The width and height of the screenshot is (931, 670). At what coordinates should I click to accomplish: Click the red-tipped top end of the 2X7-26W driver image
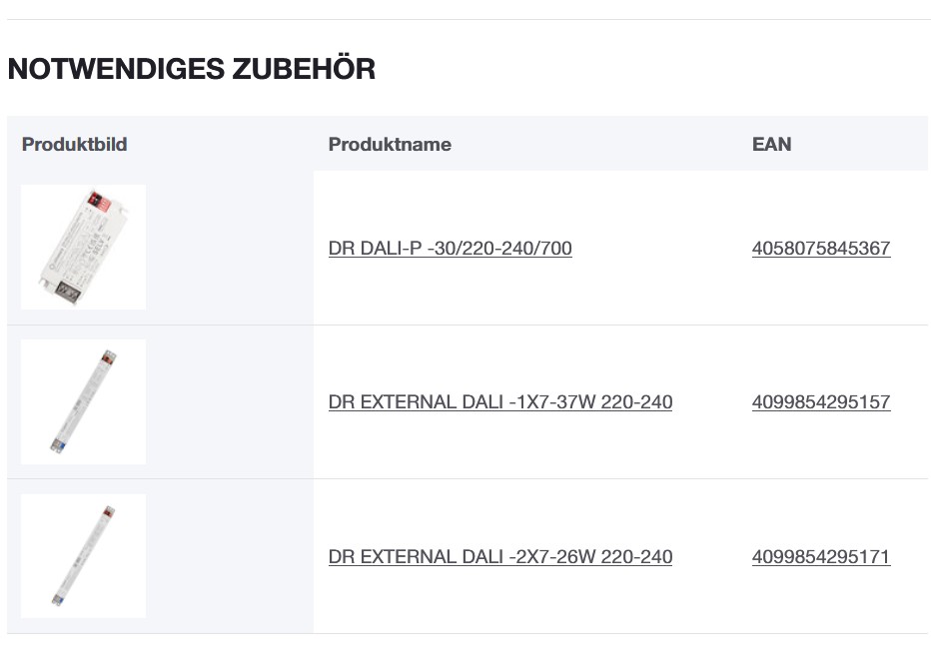[109, 511]
